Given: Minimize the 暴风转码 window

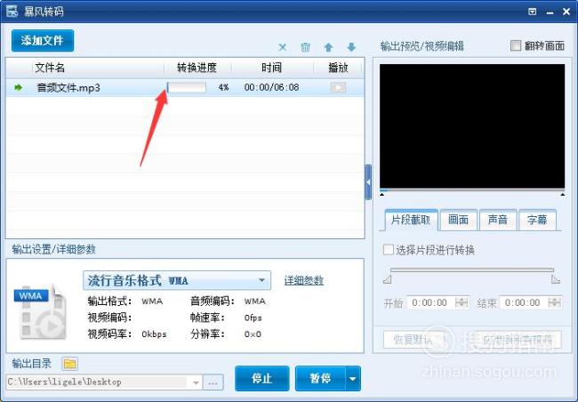Looking at the screenshot, I should [x=550, y=12].
